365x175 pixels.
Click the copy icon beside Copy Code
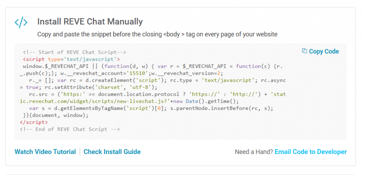[304, 51]
